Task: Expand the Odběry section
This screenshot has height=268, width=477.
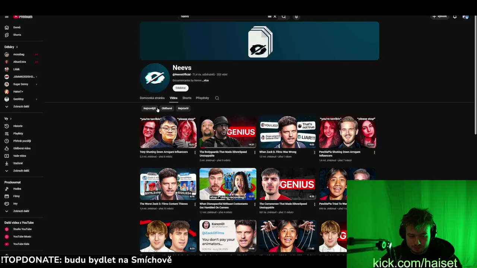Action: 11,47
